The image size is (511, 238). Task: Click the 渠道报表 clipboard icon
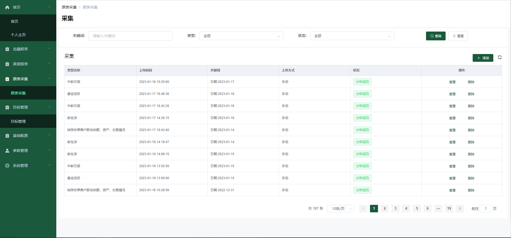tap(7, 64)
